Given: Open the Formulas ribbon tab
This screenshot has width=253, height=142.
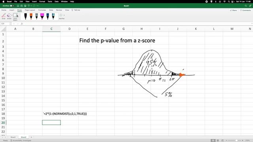Looking at the screenshot, I should (42, 10).
